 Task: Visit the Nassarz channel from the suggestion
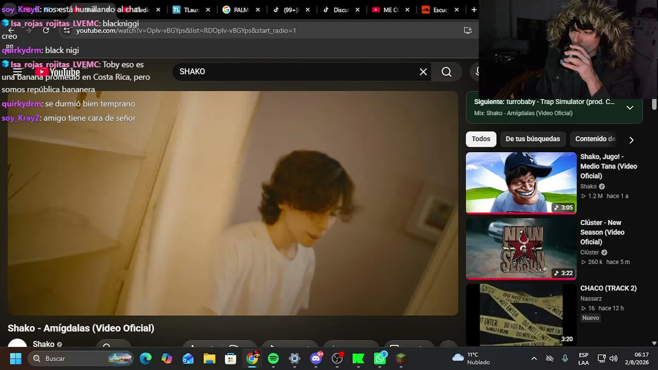coord(591,299)
